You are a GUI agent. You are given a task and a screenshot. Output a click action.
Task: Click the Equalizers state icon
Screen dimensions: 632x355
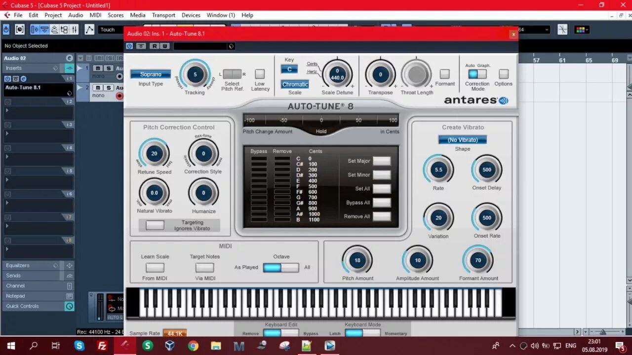[x=69, y=265]
